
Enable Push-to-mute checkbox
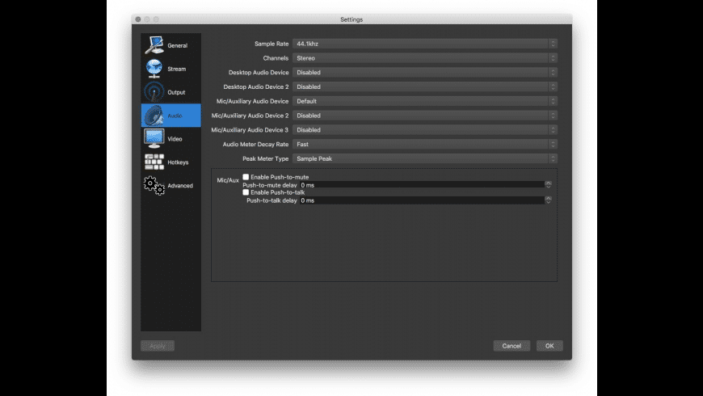tap(246, 177)
